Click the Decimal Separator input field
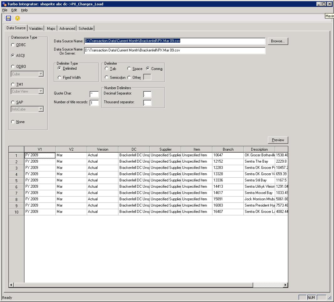Image resolution: width=334 pixels, height=302 pixels. click(x=147, y=94)
